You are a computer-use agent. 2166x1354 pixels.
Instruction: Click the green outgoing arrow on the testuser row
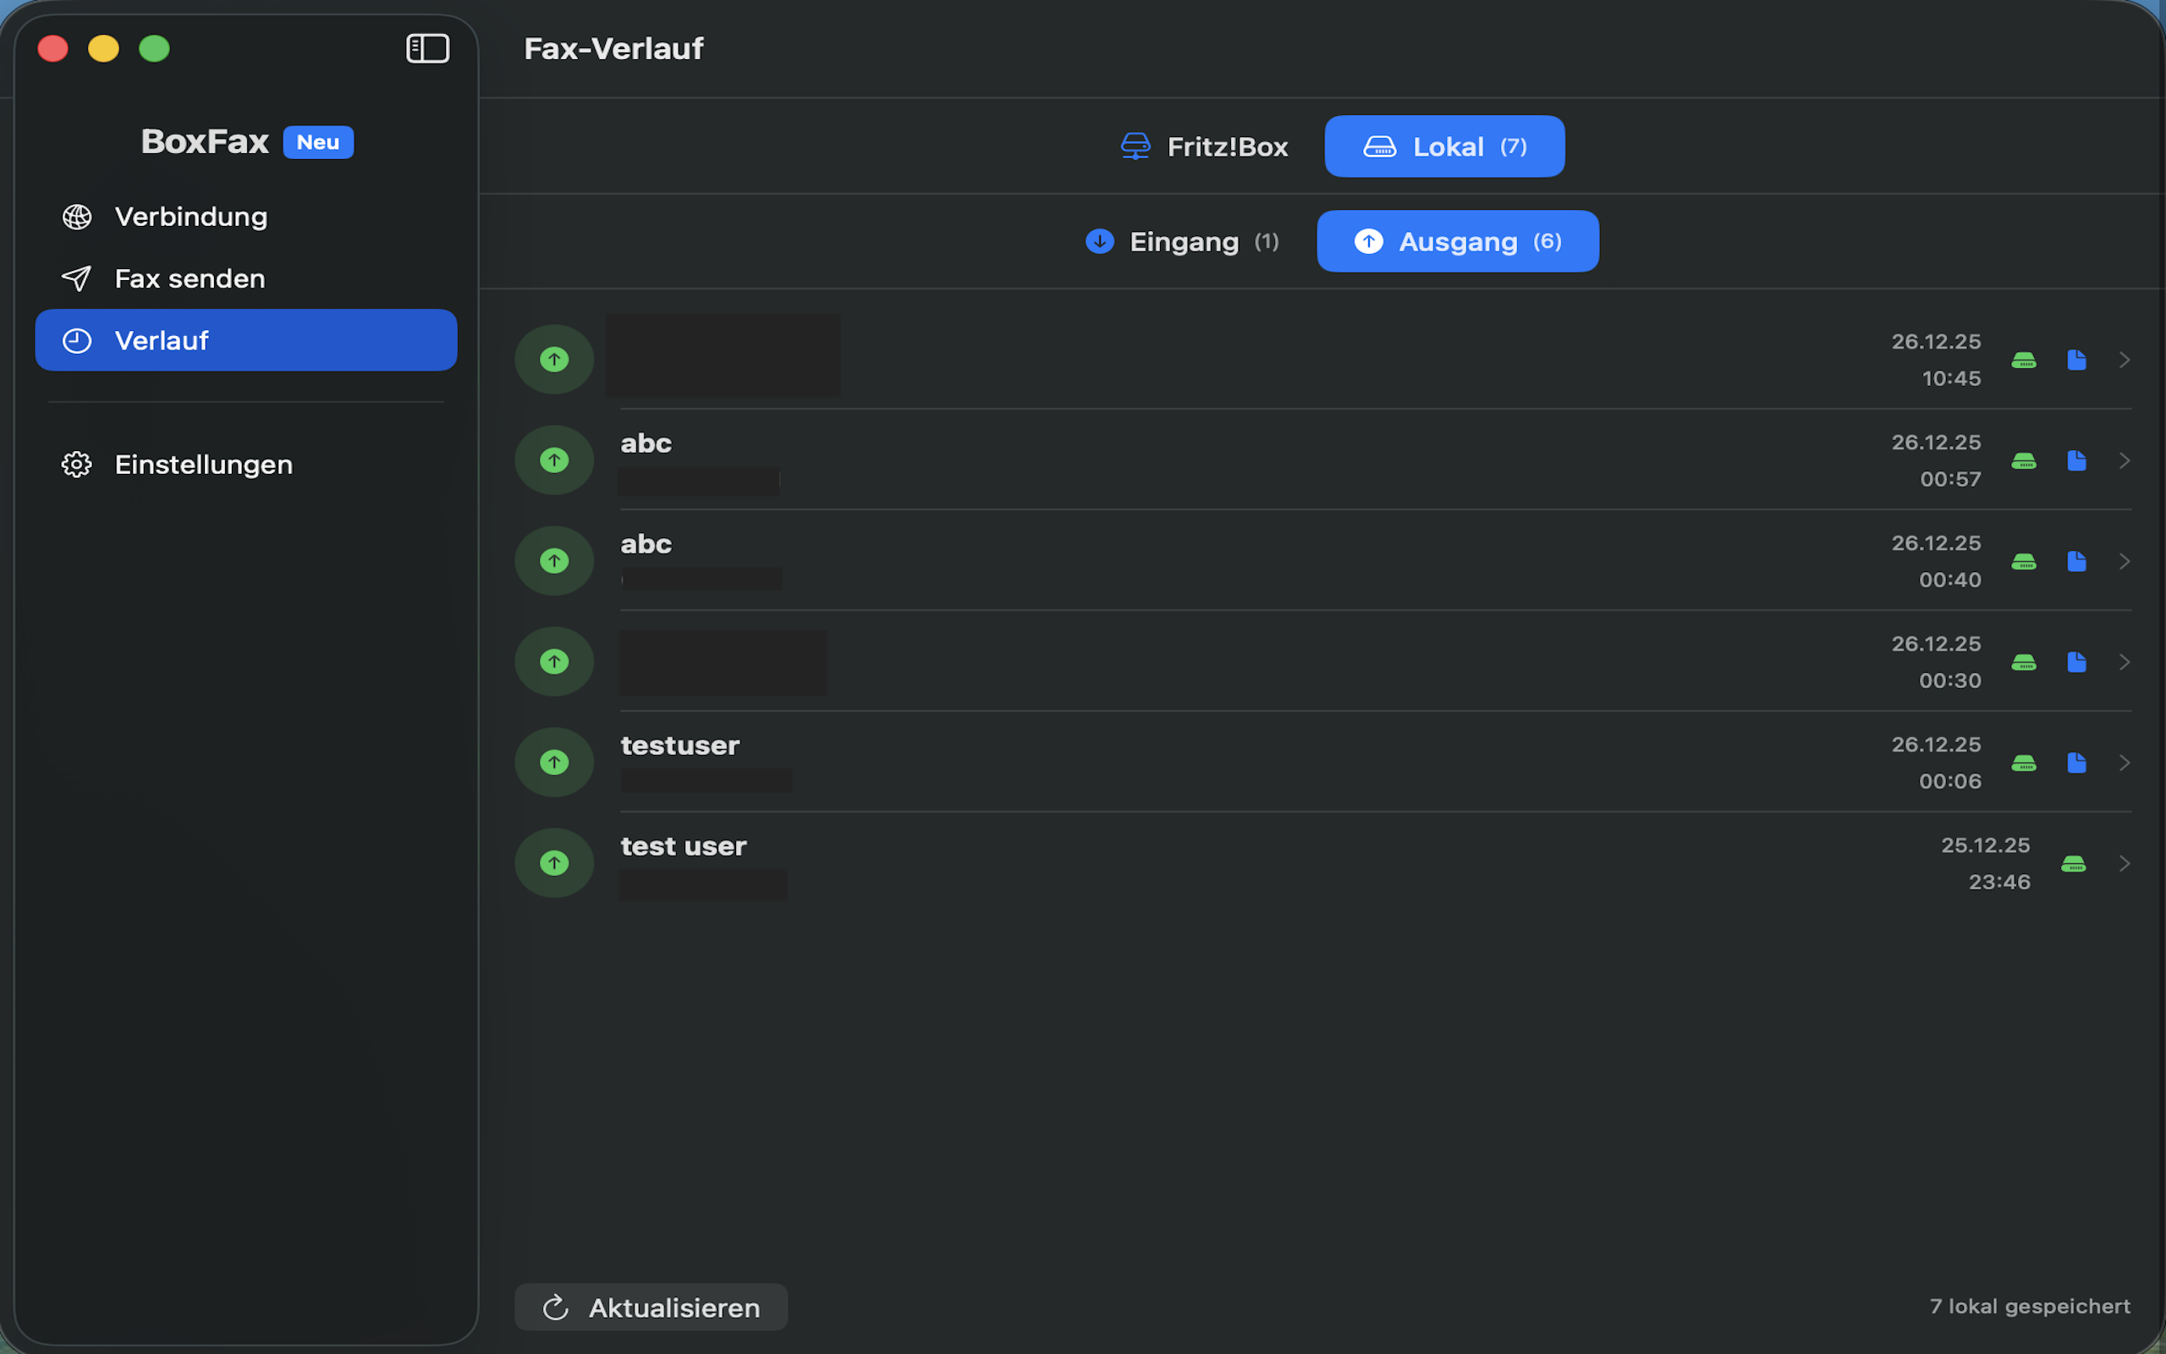coord(554,762)
